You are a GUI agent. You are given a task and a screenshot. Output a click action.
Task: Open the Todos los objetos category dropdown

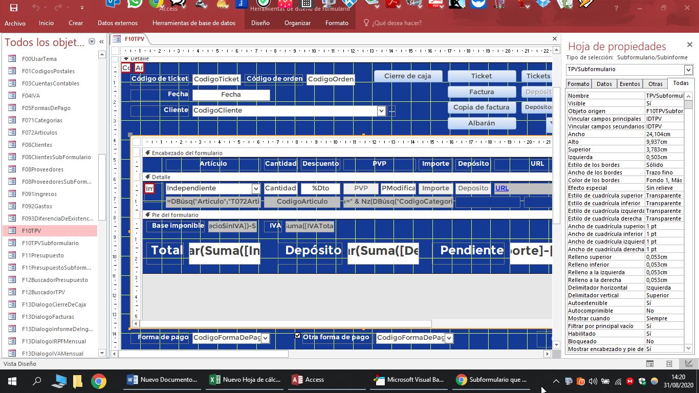pos(92,41)
